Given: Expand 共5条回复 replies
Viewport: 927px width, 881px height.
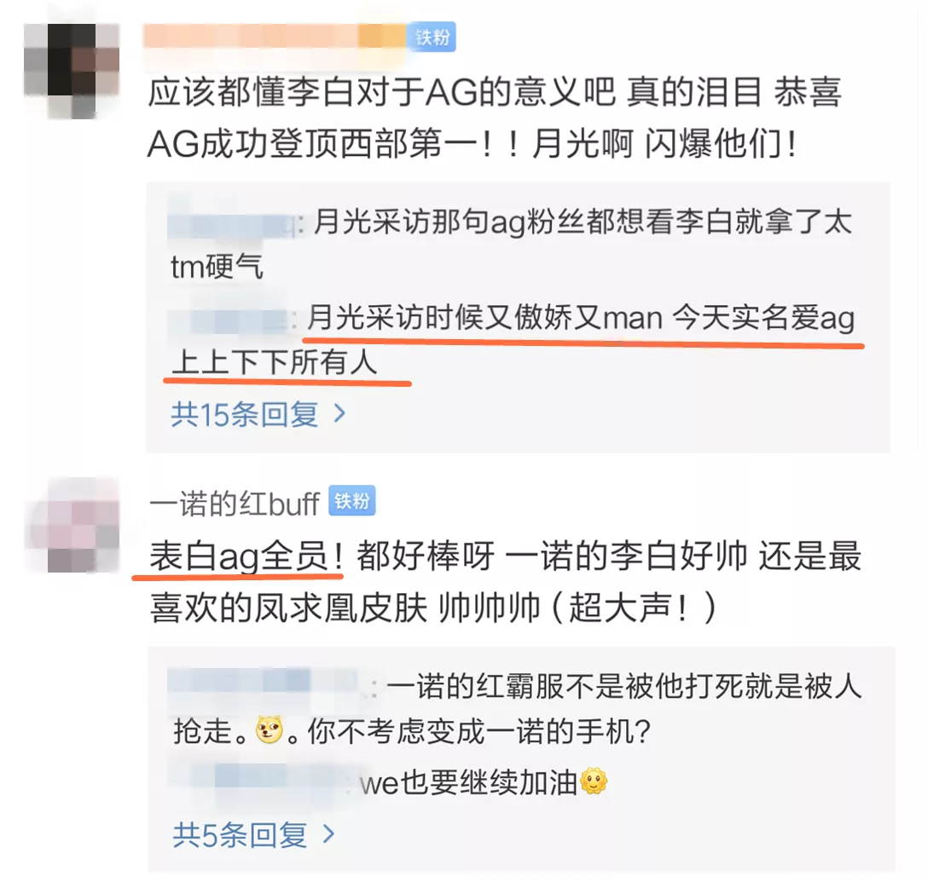Looking at the screenshot, I should [253, 835].
